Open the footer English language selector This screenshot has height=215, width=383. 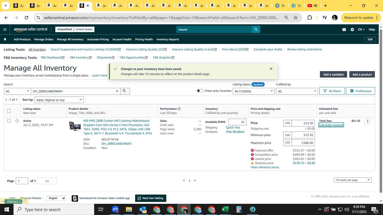[x=56, y=198]
